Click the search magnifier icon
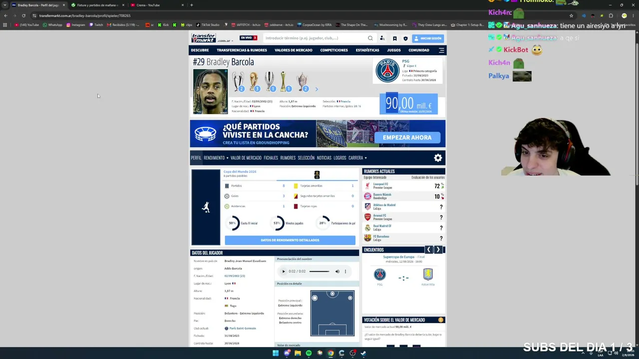639x359 pixels. tap(370, 38)
